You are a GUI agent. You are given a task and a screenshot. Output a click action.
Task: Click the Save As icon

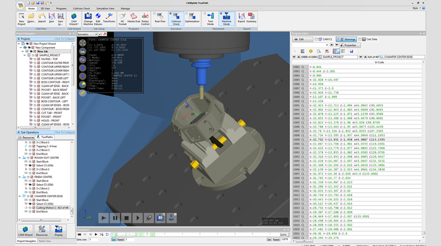pyautogui.click(x=61, y=19)
